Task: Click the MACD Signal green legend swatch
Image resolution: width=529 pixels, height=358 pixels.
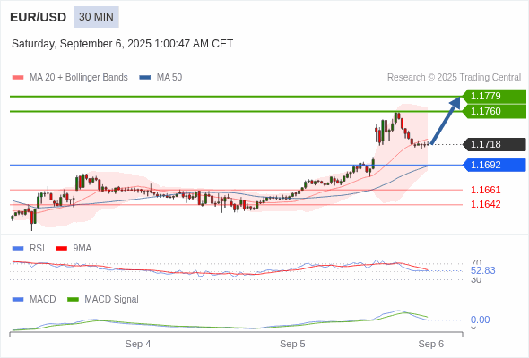Action: coord(73,300)
